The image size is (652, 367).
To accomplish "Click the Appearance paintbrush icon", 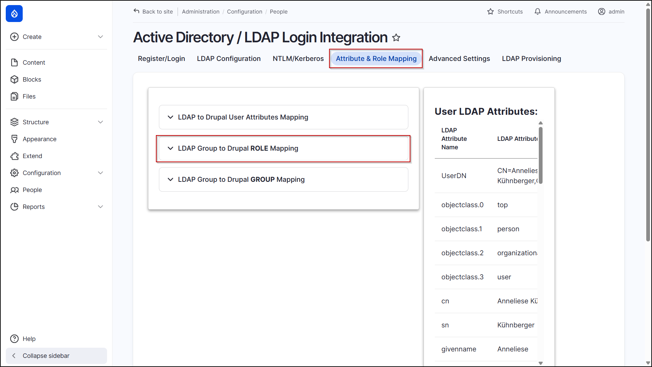I will (x=14, y=139).
